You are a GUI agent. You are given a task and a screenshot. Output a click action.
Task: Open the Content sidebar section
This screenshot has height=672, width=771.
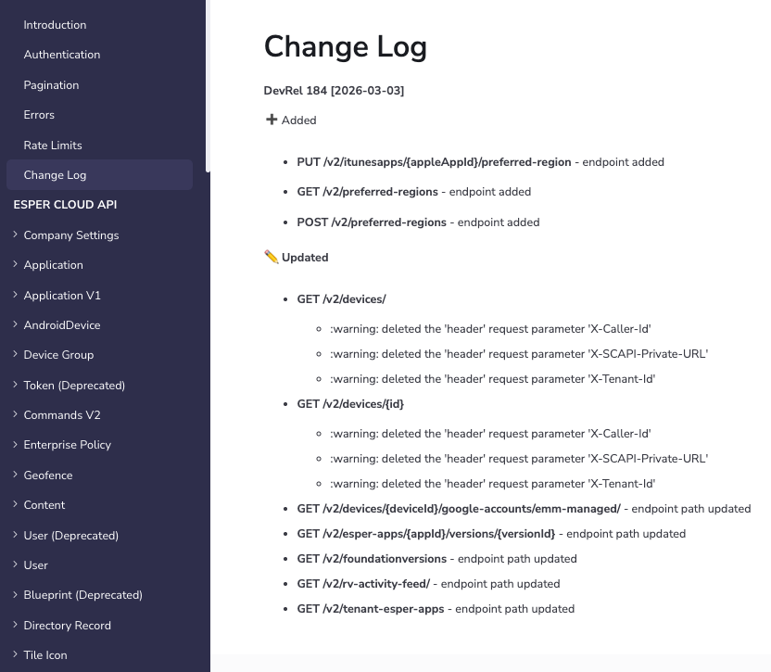44,505
